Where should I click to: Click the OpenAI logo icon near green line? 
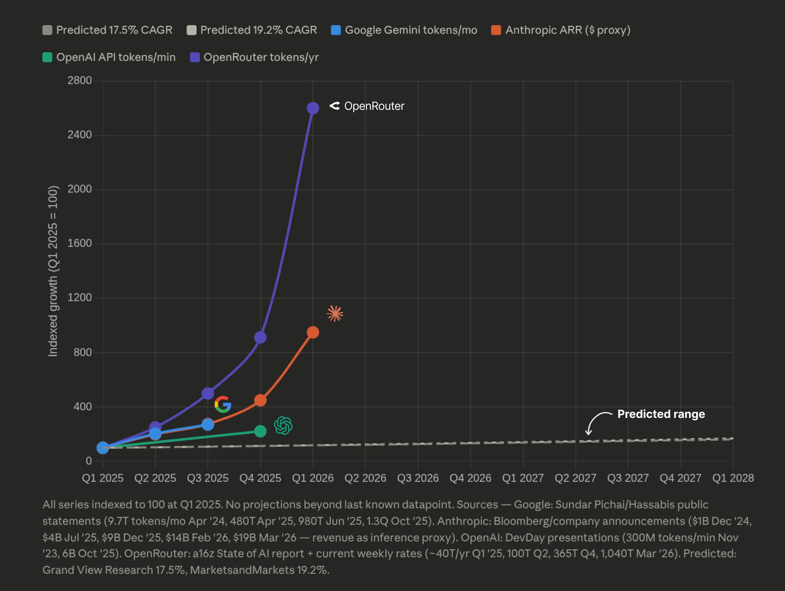click(283, 425)
